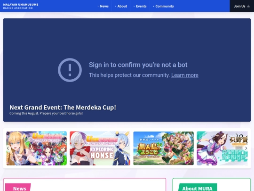The height and width of the screenshot is (191, 254).
Task: Click the green About MURA section header
Action: pos(198,187)
